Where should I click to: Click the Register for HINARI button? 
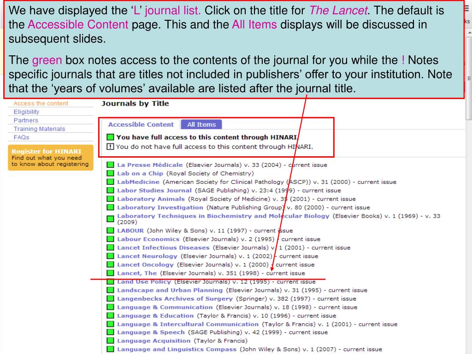[x=51, y=158]
